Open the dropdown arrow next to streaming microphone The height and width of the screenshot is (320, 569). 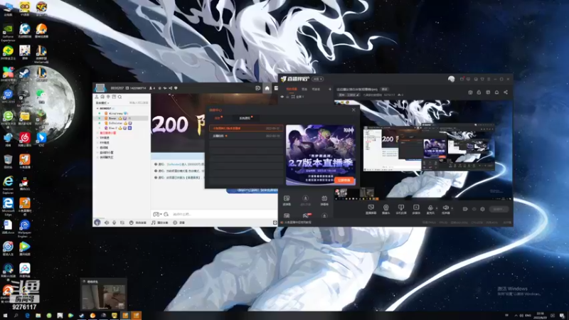pyautogui.click(x=437, y=208)
